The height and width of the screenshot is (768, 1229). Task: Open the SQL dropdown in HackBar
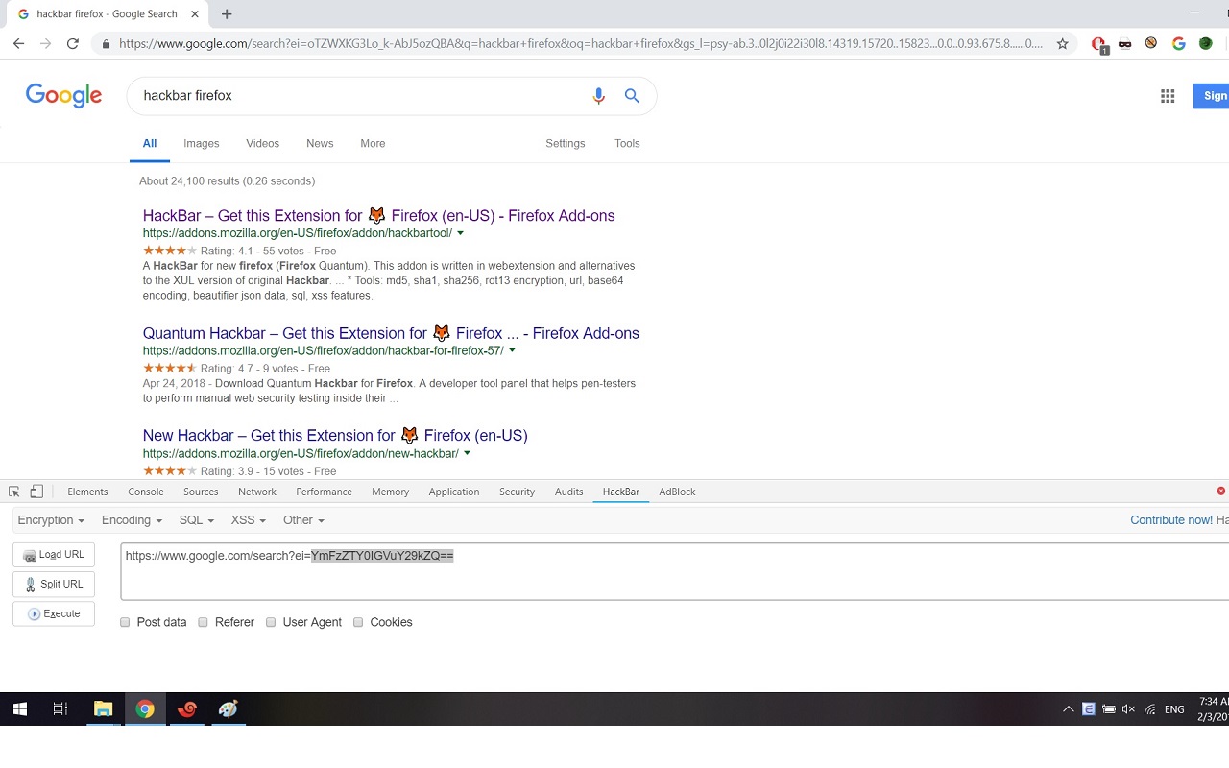point(196,520)
